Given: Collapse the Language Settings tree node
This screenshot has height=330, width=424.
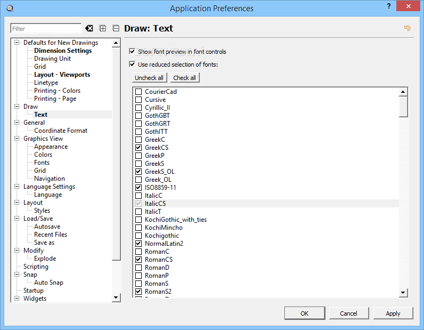Looking at the screenshot, I should click(17, 187).
